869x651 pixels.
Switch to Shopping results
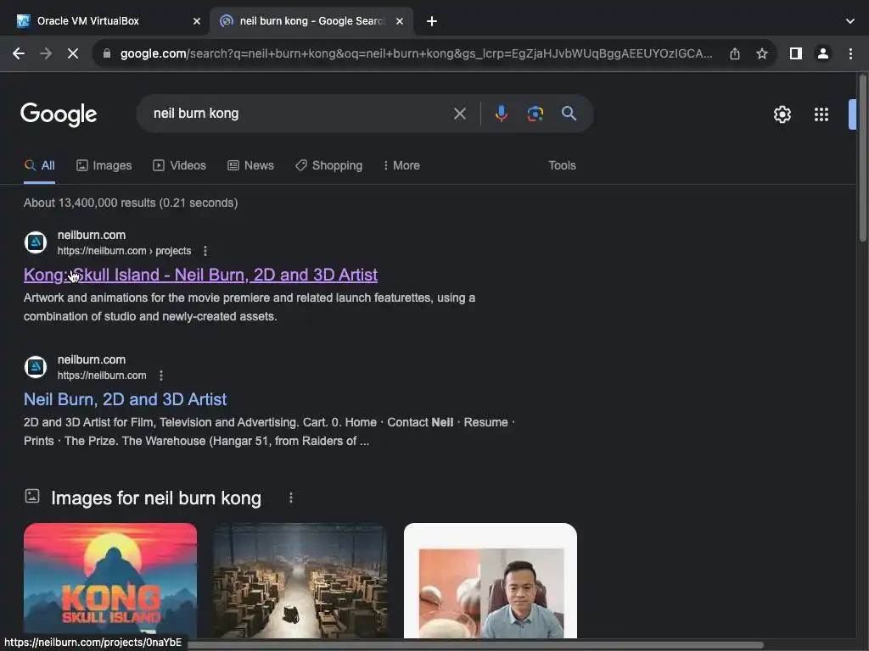328,165
